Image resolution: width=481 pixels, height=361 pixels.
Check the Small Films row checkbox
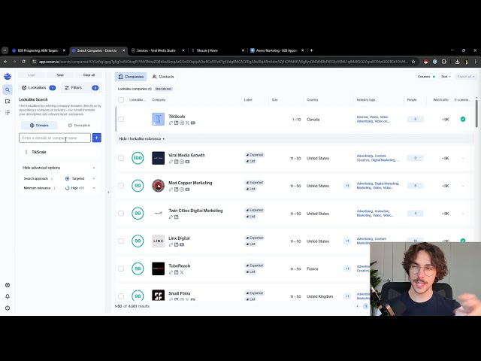click(121, 296)
